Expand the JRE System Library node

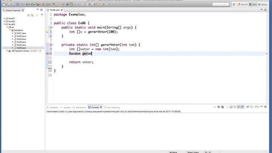point(7,51)
